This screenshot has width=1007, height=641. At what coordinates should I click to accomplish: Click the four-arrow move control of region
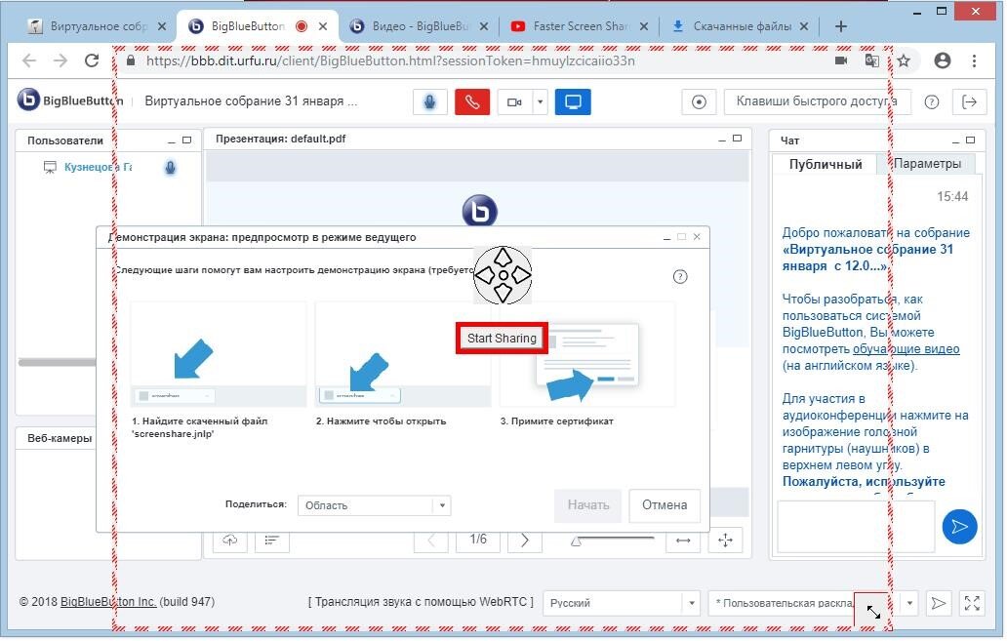click(503, 275)
